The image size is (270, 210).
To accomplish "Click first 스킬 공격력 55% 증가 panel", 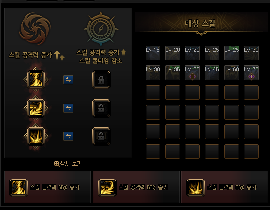I will pos(48,187).
